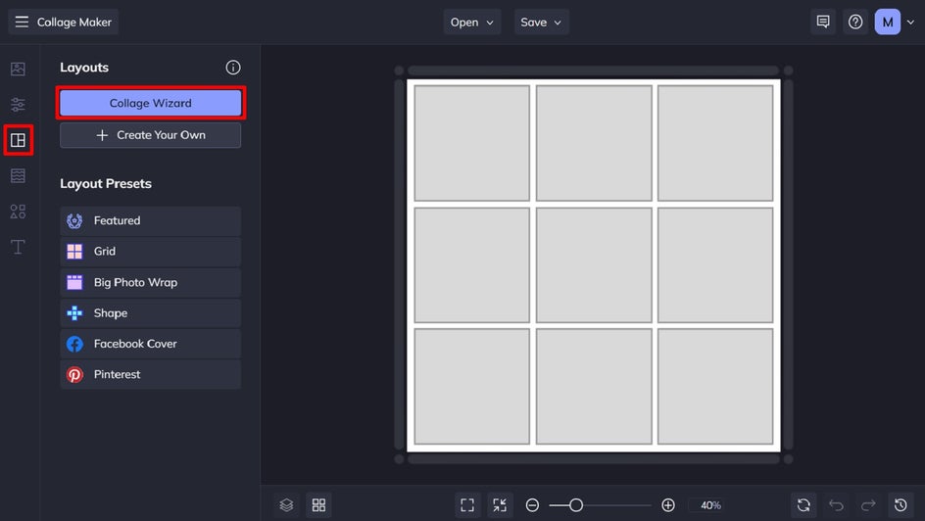
Task: Expand the account dropdown chevron
Action: [911, 22]
